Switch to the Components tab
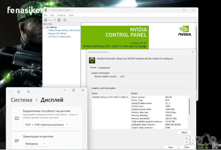This screenshot has height=150, width=221. pyautogui.click(x=104, y=68)
